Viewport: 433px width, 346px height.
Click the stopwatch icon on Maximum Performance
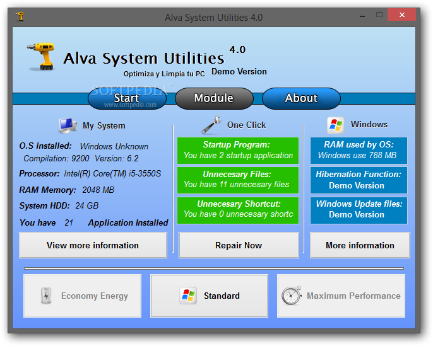(292, 296)
